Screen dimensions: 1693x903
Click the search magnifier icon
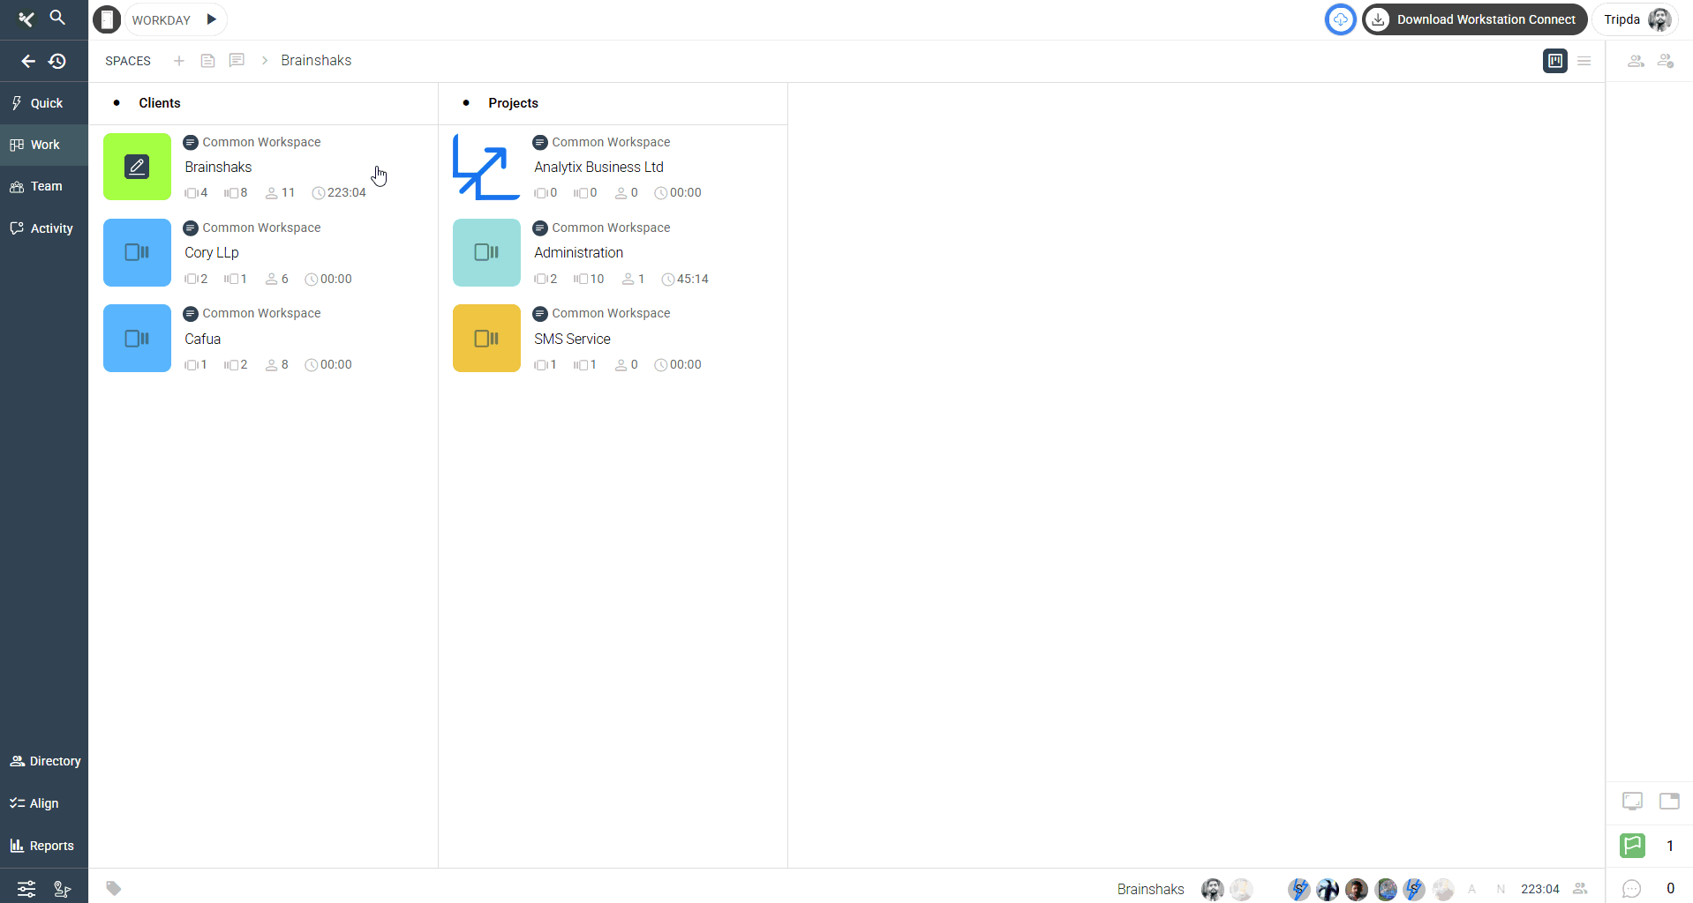[x=57, y=18]
